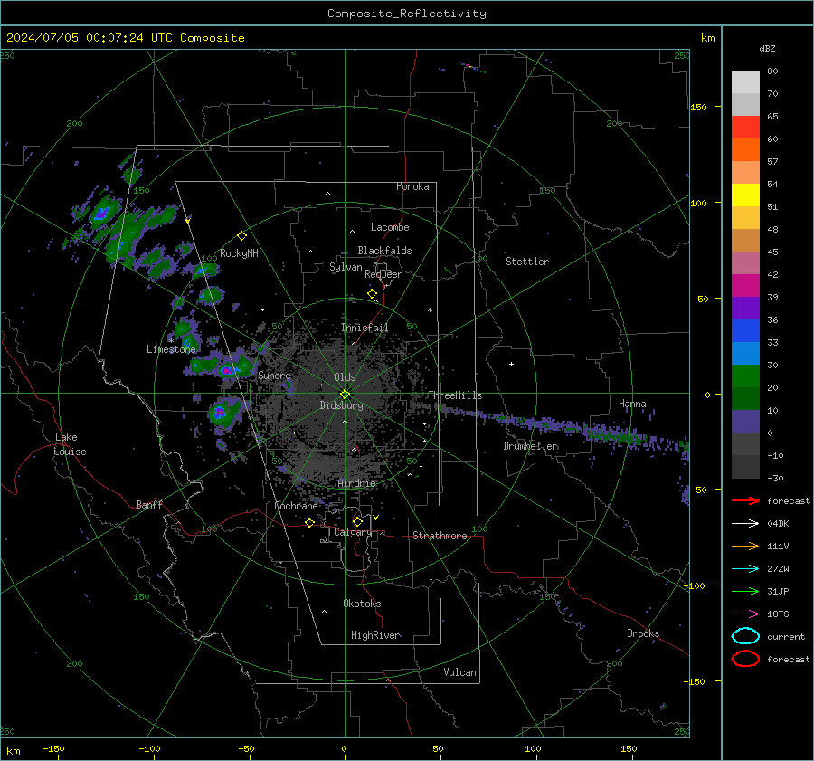Click the Innisfail town label
Screen dimensions: 814x761
[x=364, y=328]
